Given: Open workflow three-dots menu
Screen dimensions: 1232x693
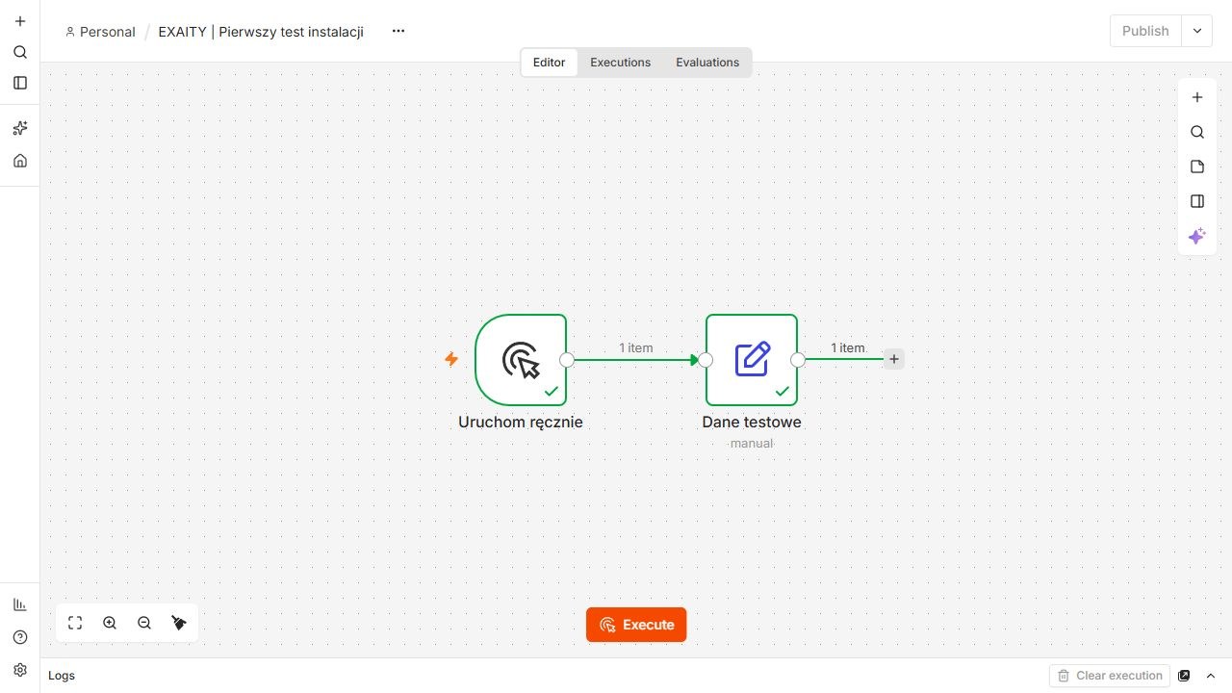Looking at the screenshot, I should click(398, 31).
